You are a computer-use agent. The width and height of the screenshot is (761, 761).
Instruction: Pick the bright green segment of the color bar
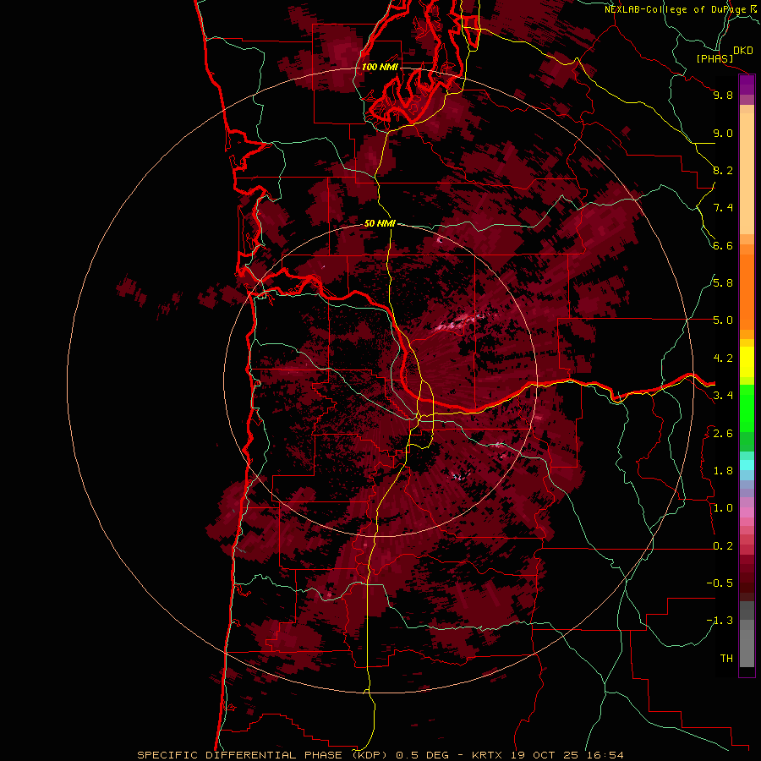747,408
